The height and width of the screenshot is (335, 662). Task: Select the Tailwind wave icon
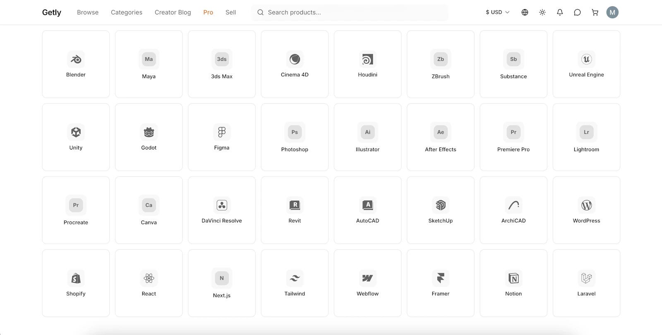(x=295, y=278)
